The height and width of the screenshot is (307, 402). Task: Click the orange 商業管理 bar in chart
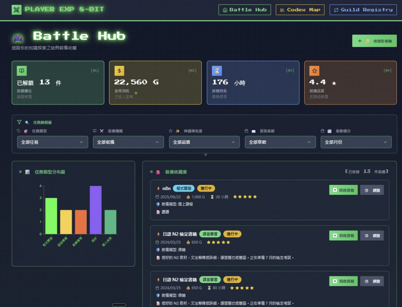pos(81,222)
